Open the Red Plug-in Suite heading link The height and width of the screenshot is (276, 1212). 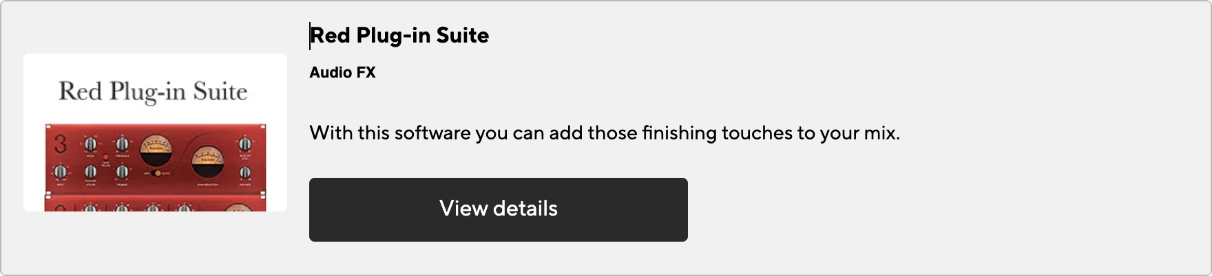(399, 35)
